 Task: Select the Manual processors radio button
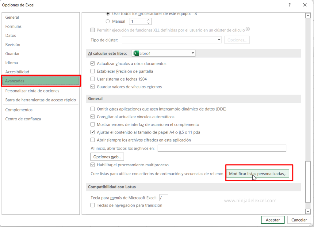point(108,21)
